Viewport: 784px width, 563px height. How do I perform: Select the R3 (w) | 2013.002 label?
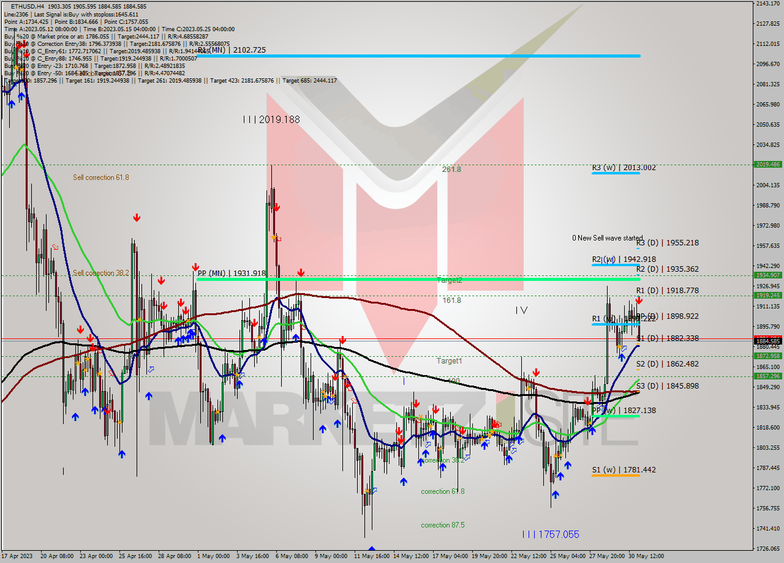click(x=624, y=168)
